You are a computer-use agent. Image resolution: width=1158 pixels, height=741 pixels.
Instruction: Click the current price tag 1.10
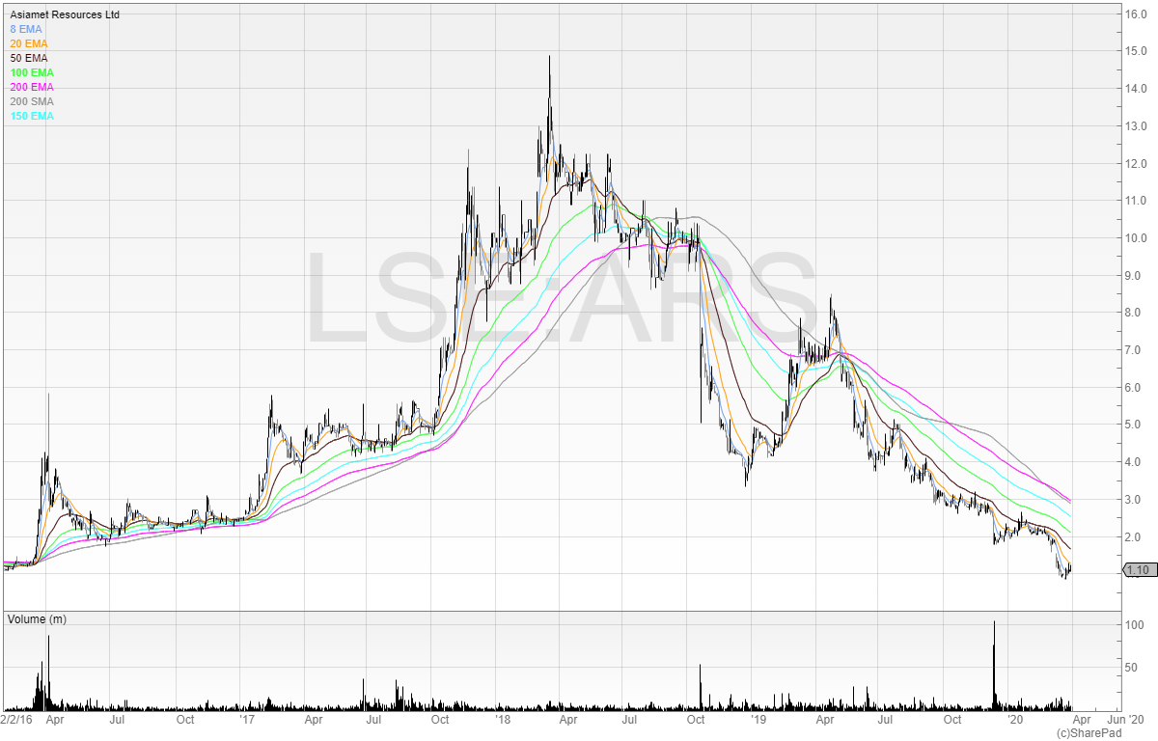1138,570
